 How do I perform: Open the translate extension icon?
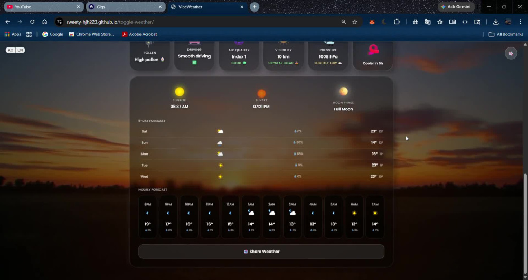click(428, 22)
